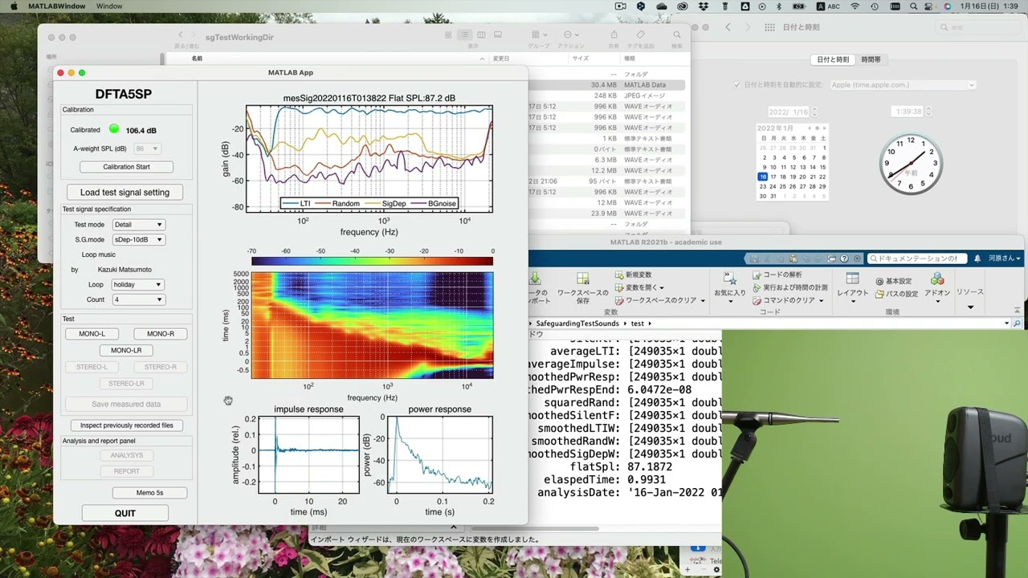The image size is (1028, 578).
Task: Open Count dropdown showing 4
Action: tap(138, 299)
